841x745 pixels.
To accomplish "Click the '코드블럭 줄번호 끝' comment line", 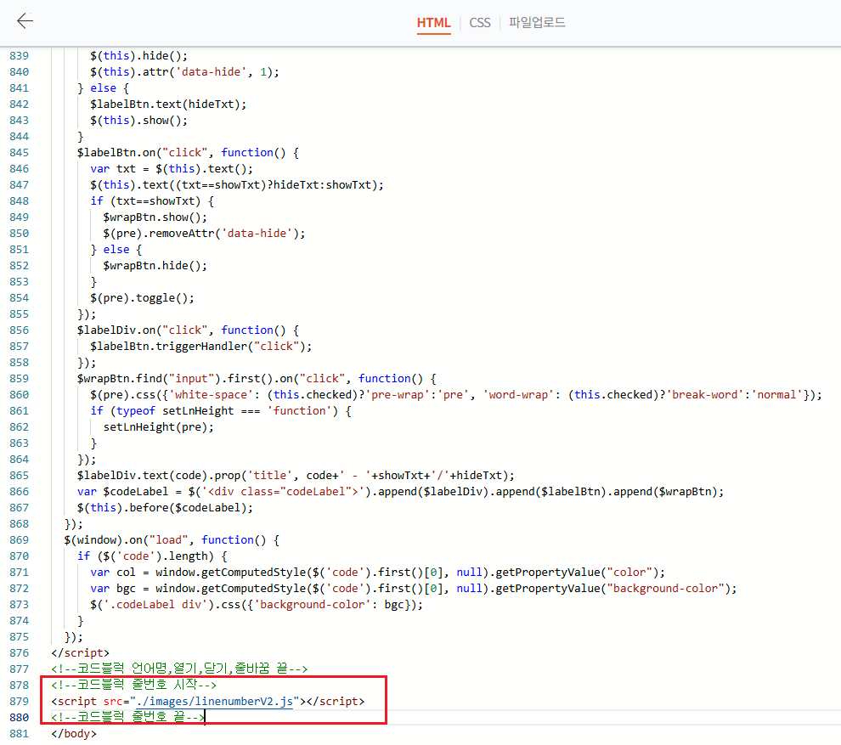I will coord(127,717).
